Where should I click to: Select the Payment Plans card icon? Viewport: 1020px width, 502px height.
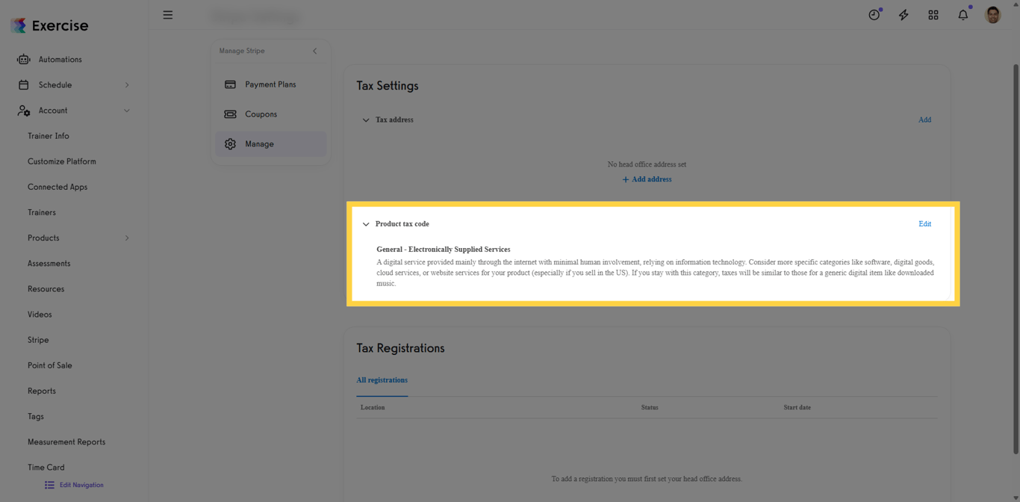(x=230, y=84)
